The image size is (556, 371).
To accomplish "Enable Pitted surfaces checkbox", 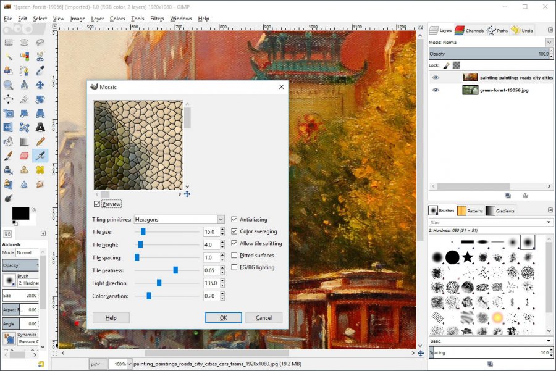I will [234, 255].
